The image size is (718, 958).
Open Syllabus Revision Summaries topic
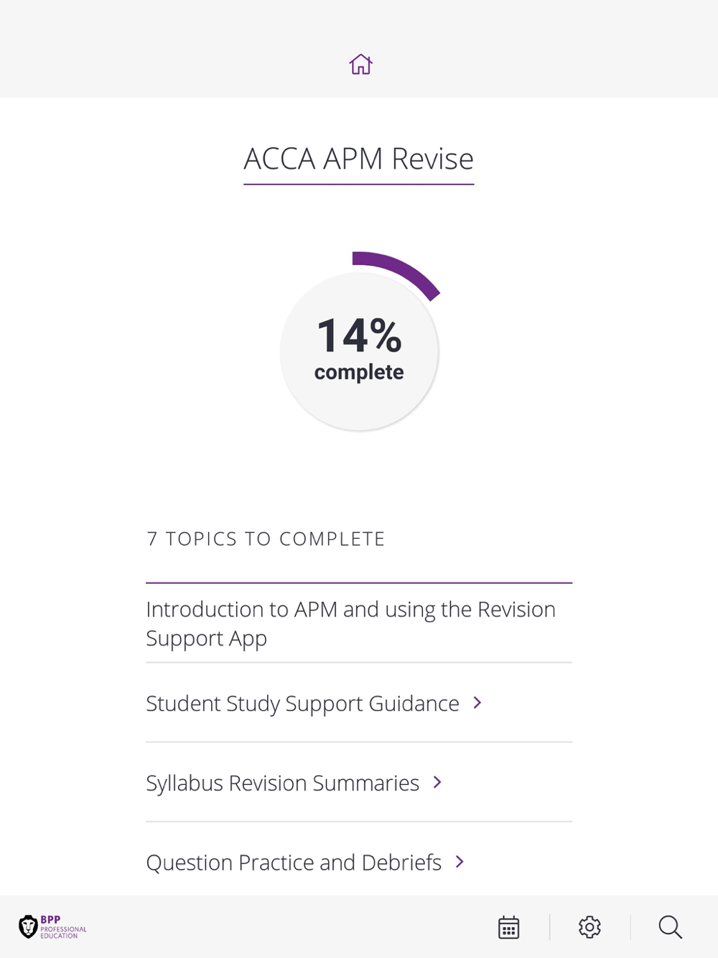point(359,782)
